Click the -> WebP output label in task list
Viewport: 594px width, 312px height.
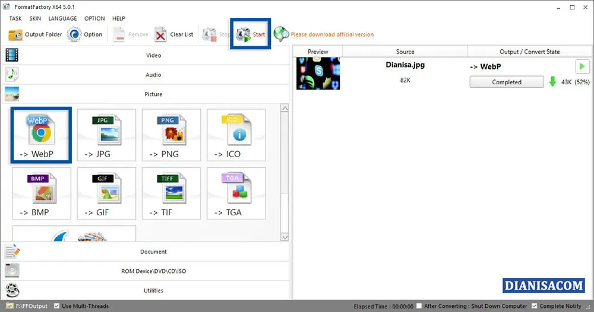tap(485, 66)
